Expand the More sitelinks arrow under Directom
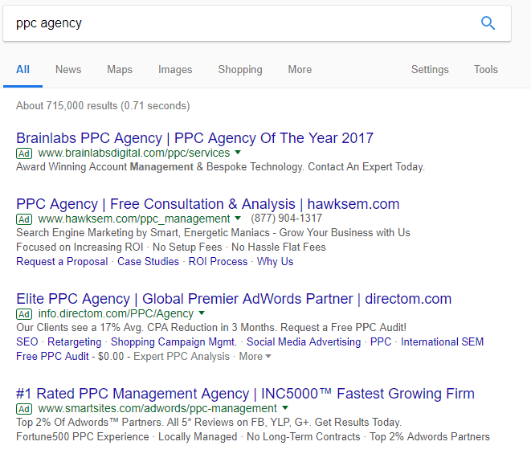The image size is (531, 462). (268, 357)
